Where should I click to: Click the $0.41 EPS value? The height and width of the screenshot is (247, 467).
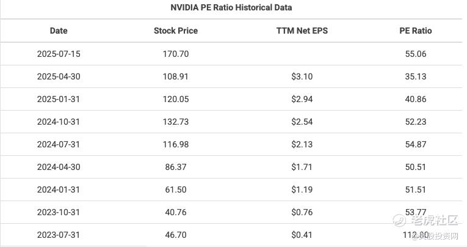(x=302, y=235)
